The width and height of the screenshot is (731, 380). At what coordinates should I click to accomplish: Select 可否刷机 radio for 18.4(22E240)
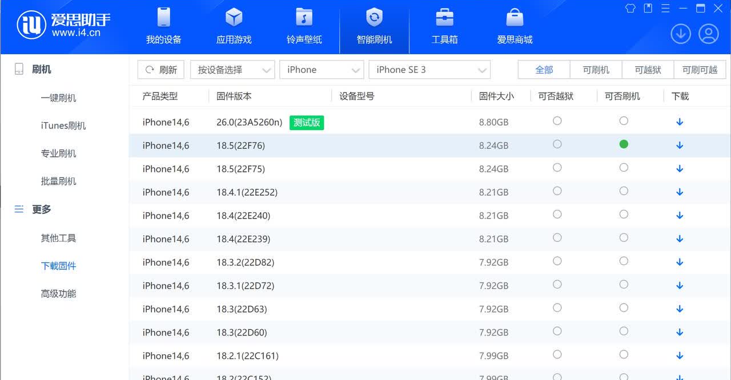(624, 215)
